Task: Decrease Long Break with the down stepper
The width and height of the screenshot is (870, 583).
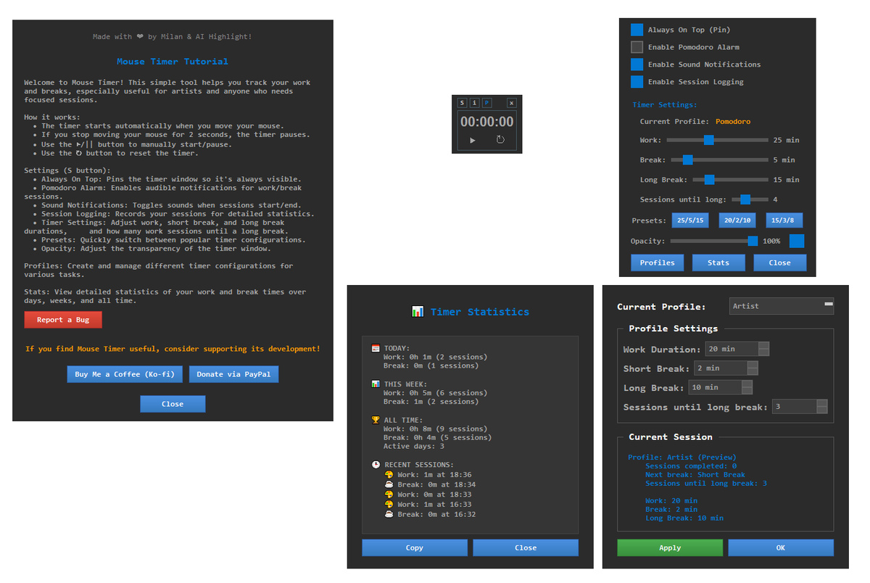Action: (747, 391)
